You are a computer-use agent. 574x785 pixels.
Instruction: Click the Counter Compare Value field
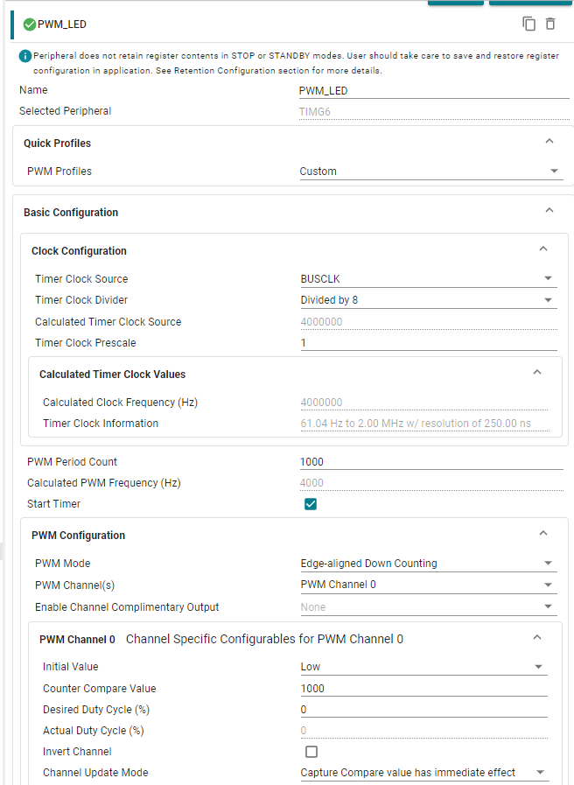(x=423, y=689)
